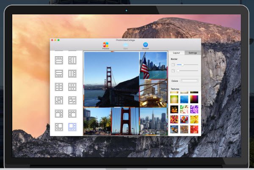The width and height of the screenshot is (254, 170).
Task: Apply the purple bokeh texture
Action: click(194, 109)
